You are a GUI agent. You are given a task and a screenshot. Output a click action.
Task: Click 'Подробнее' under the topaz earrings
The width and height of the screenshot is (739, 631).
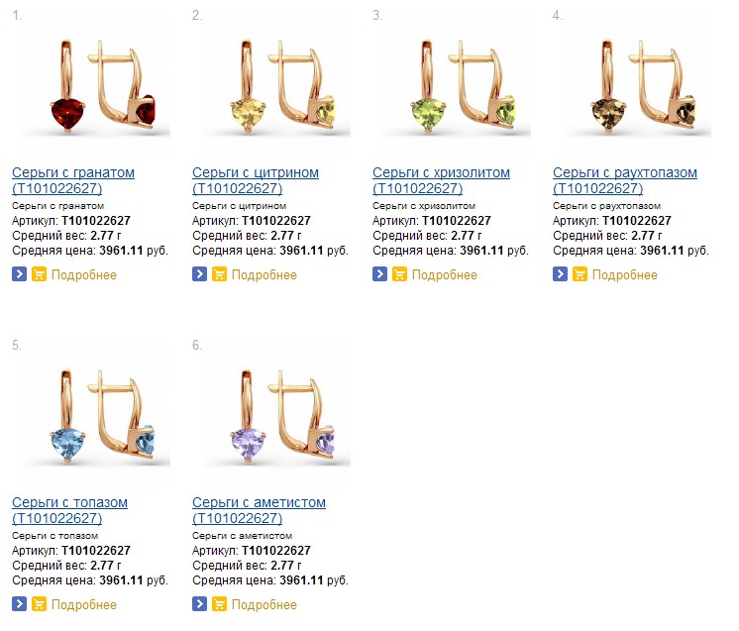pyautogui.click(x=84, y=604)
